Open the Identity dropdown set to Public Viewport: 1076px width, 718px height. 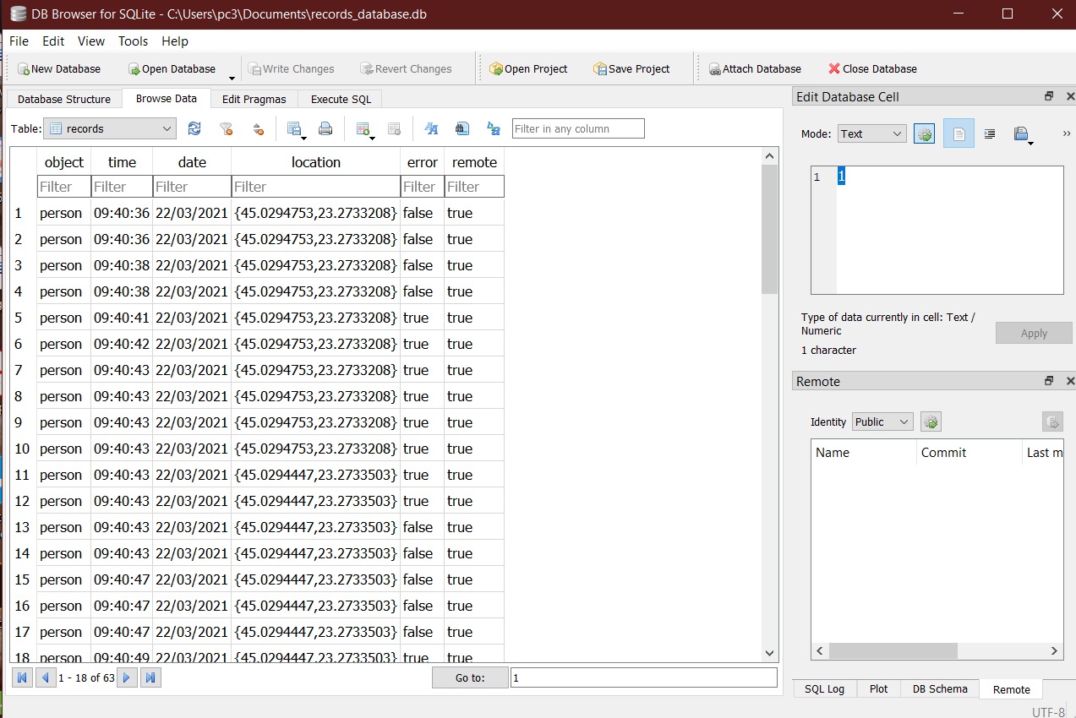(x=882, y=422)
